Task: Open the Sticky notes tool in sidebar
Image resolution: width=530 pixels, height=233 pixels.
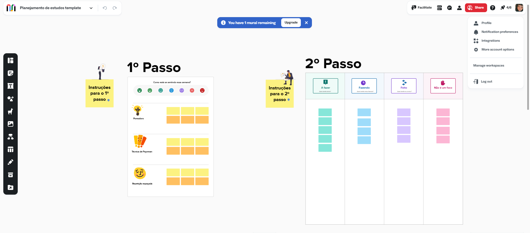Action: (11, 73)
